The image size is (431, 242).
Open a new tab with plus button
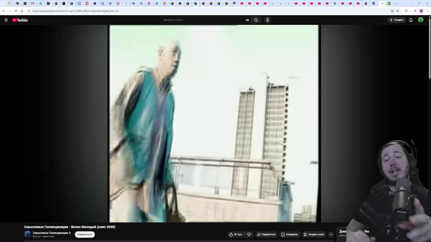click(396, 3)
